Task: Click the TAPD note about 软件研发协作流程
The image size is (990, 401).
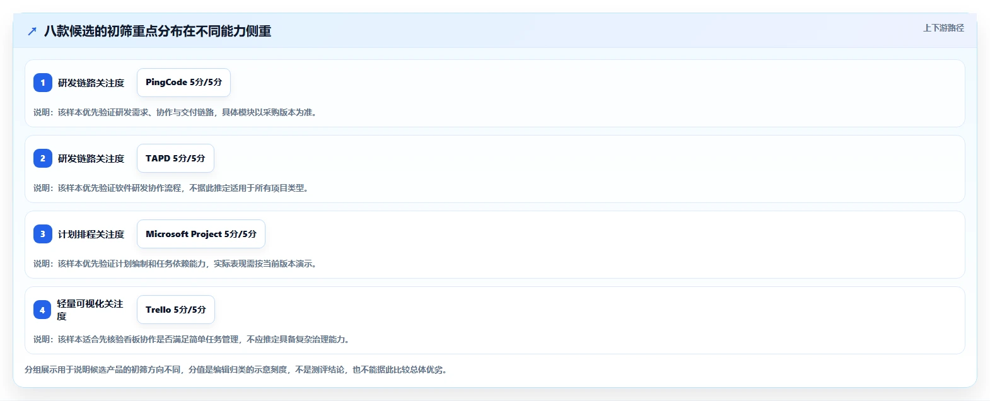Action: click(x=172, y=188)
